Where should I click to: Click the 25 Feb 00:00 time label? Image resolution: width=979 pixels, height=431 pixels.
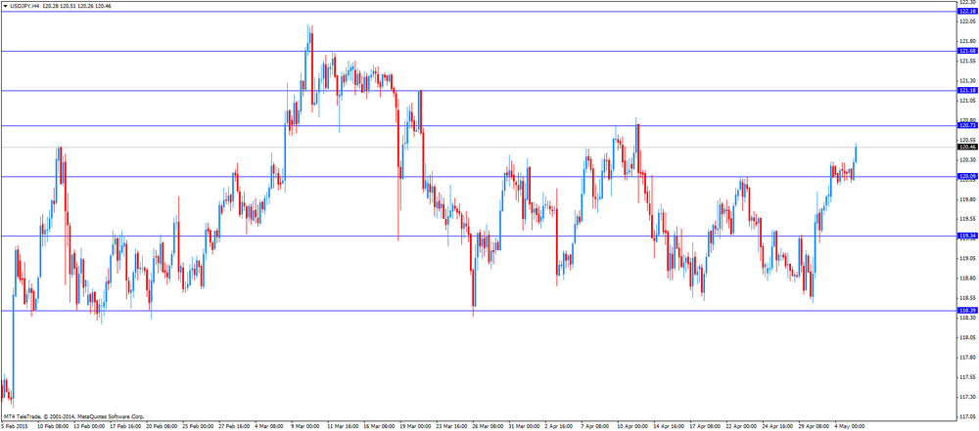pos(198,427)
